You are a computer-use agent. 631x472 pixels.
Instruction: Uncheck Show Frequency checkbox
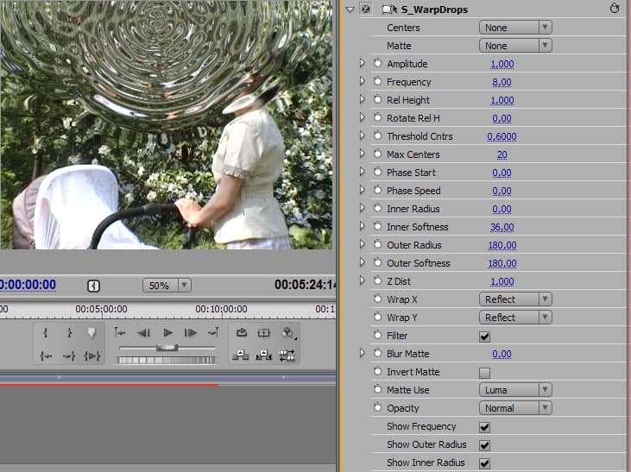tap(484, 427)
